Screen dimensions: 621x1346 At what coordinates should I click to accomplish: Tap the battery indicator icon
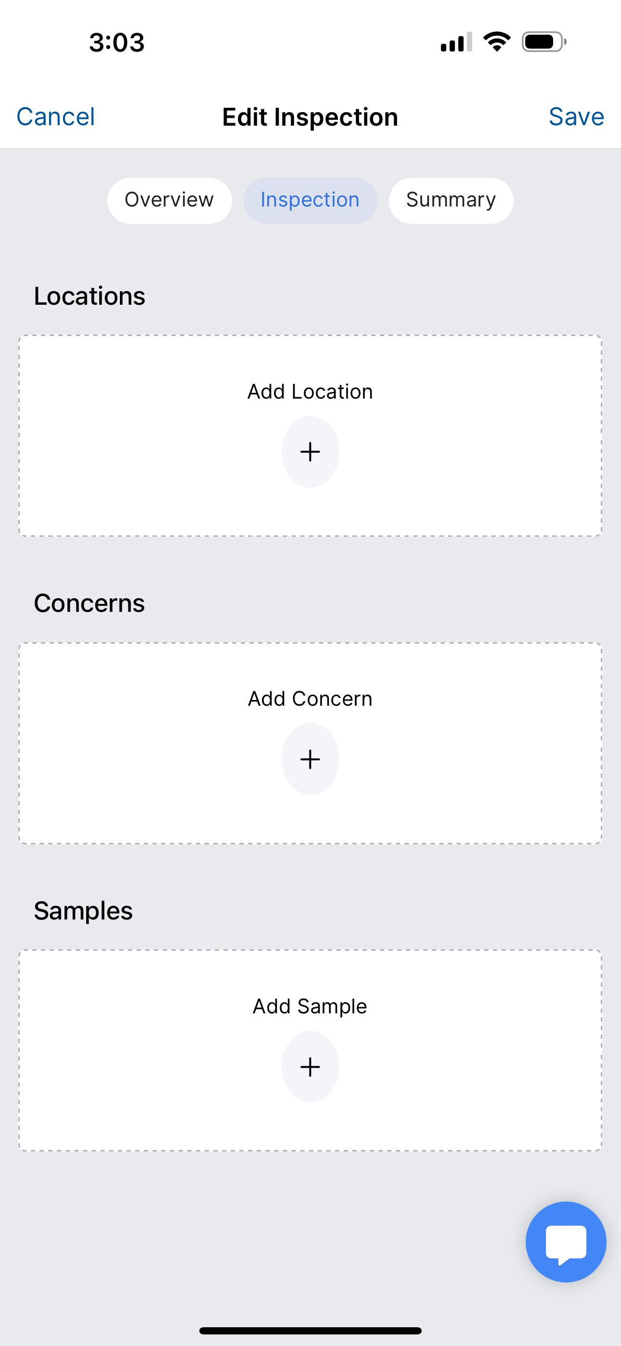543,42
